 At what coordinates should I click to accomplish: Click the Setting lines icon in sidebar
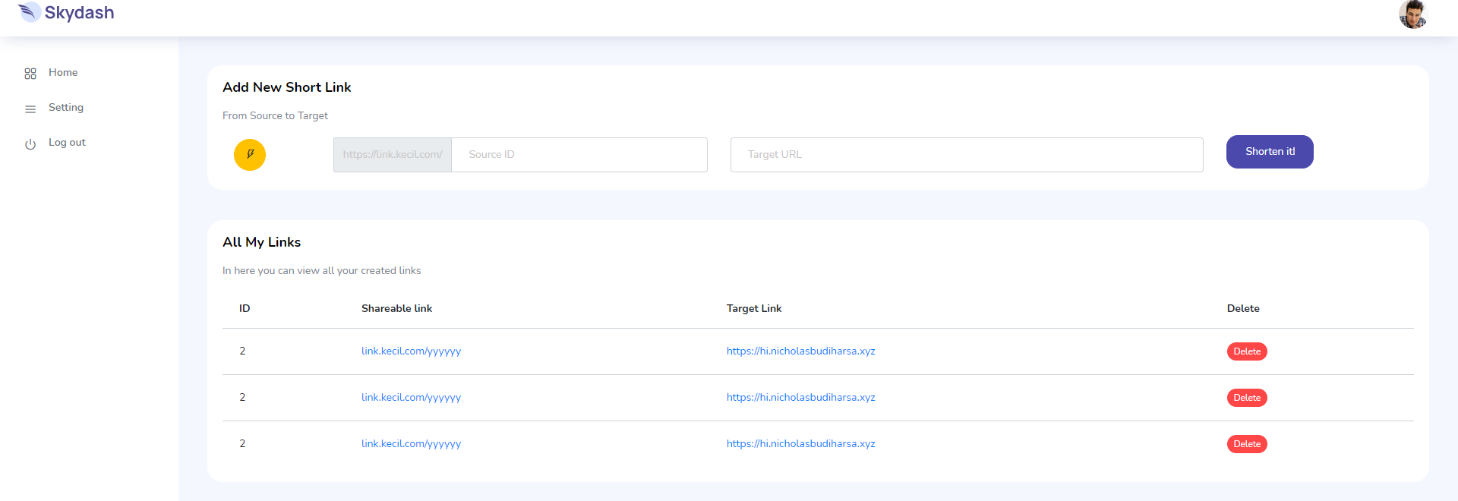(x=30, y=109)
